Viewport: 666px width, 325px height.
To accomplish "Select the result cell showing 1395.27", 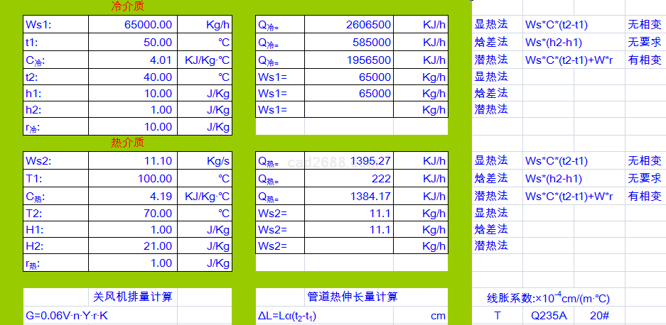I will click(x=349, y=161).
